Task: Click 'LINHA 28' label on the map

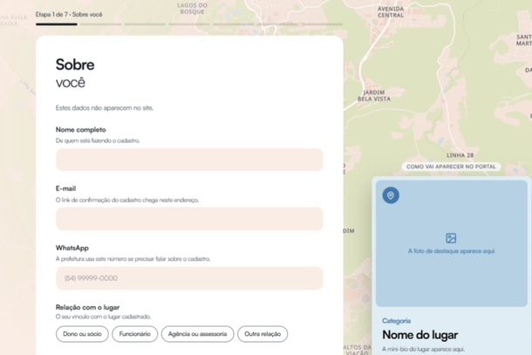Action: tap(460, 155)
